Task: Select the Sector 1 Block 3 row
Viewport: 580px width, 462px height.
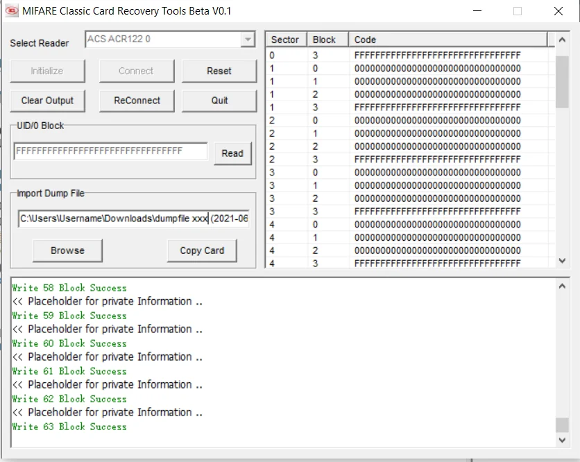Action: 411,108
